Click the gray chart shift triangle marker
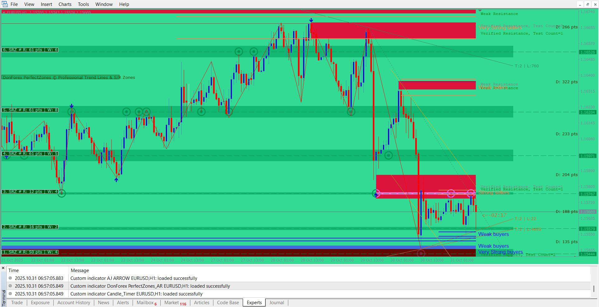This screenshot has width=599, height=307. click(480, 11)
